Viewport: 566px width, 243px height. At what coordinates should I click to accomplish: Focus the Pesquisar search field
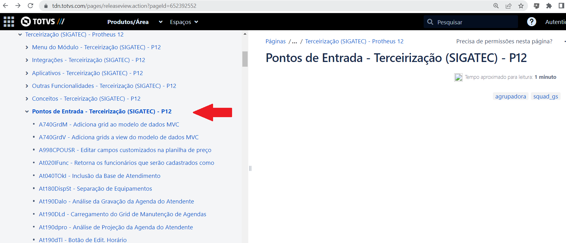(471, 22)
